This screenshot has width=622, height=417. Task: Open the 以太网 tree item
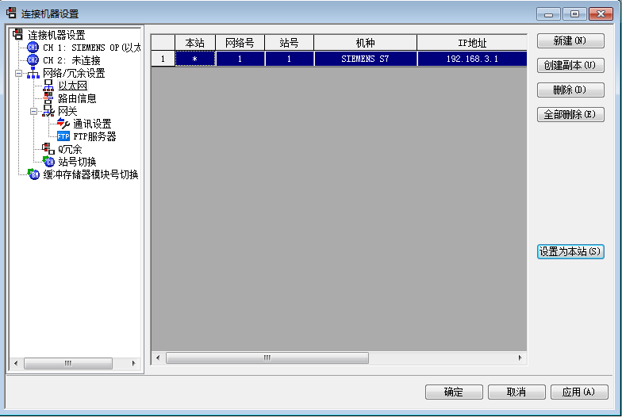pyautogui.click(x=73, y=86)
